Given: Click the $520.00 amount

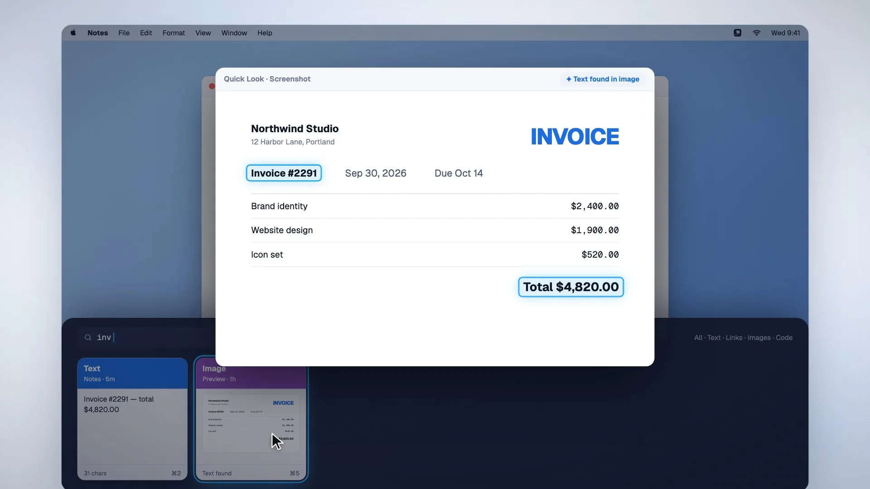Looking at the screenshot, I should [x=600, y=254].
